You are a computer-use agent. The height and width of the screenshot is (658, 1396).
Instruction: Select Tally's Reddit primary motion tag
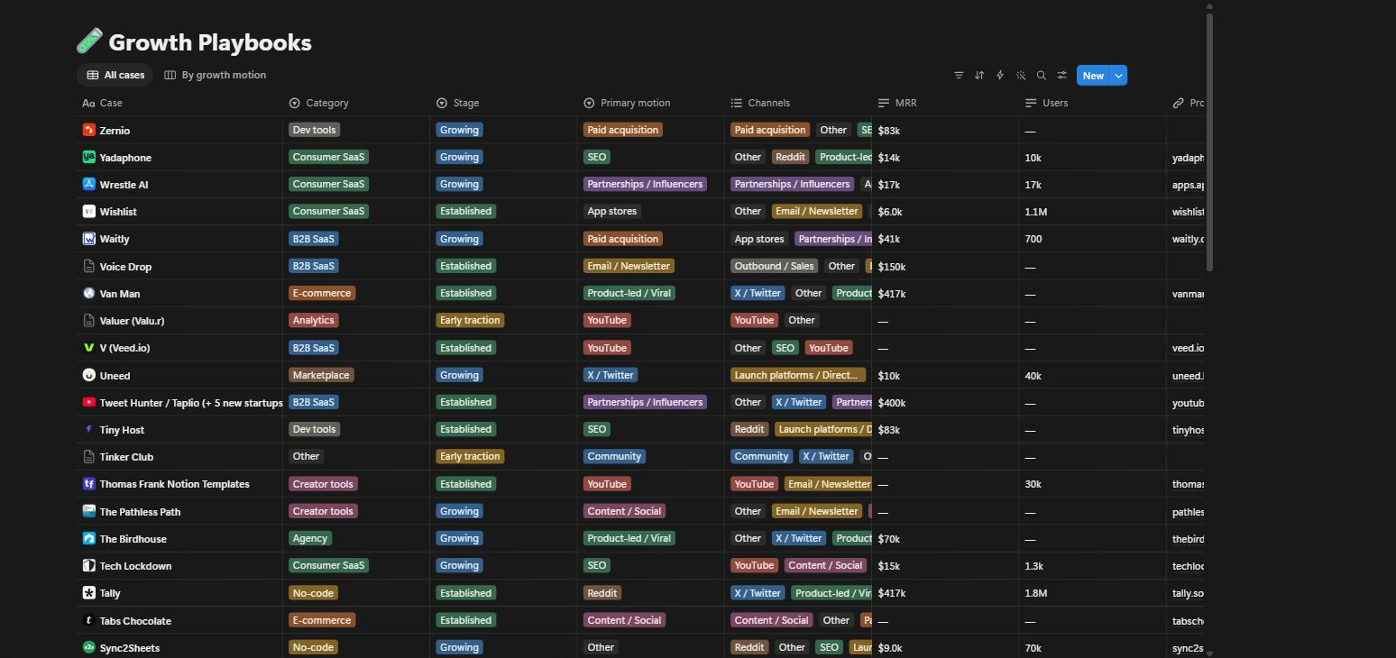pos(602,593)
